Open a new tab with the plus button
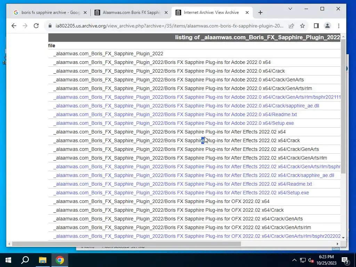356x267 pixels. pyautogui.click(x=260, y=13)
